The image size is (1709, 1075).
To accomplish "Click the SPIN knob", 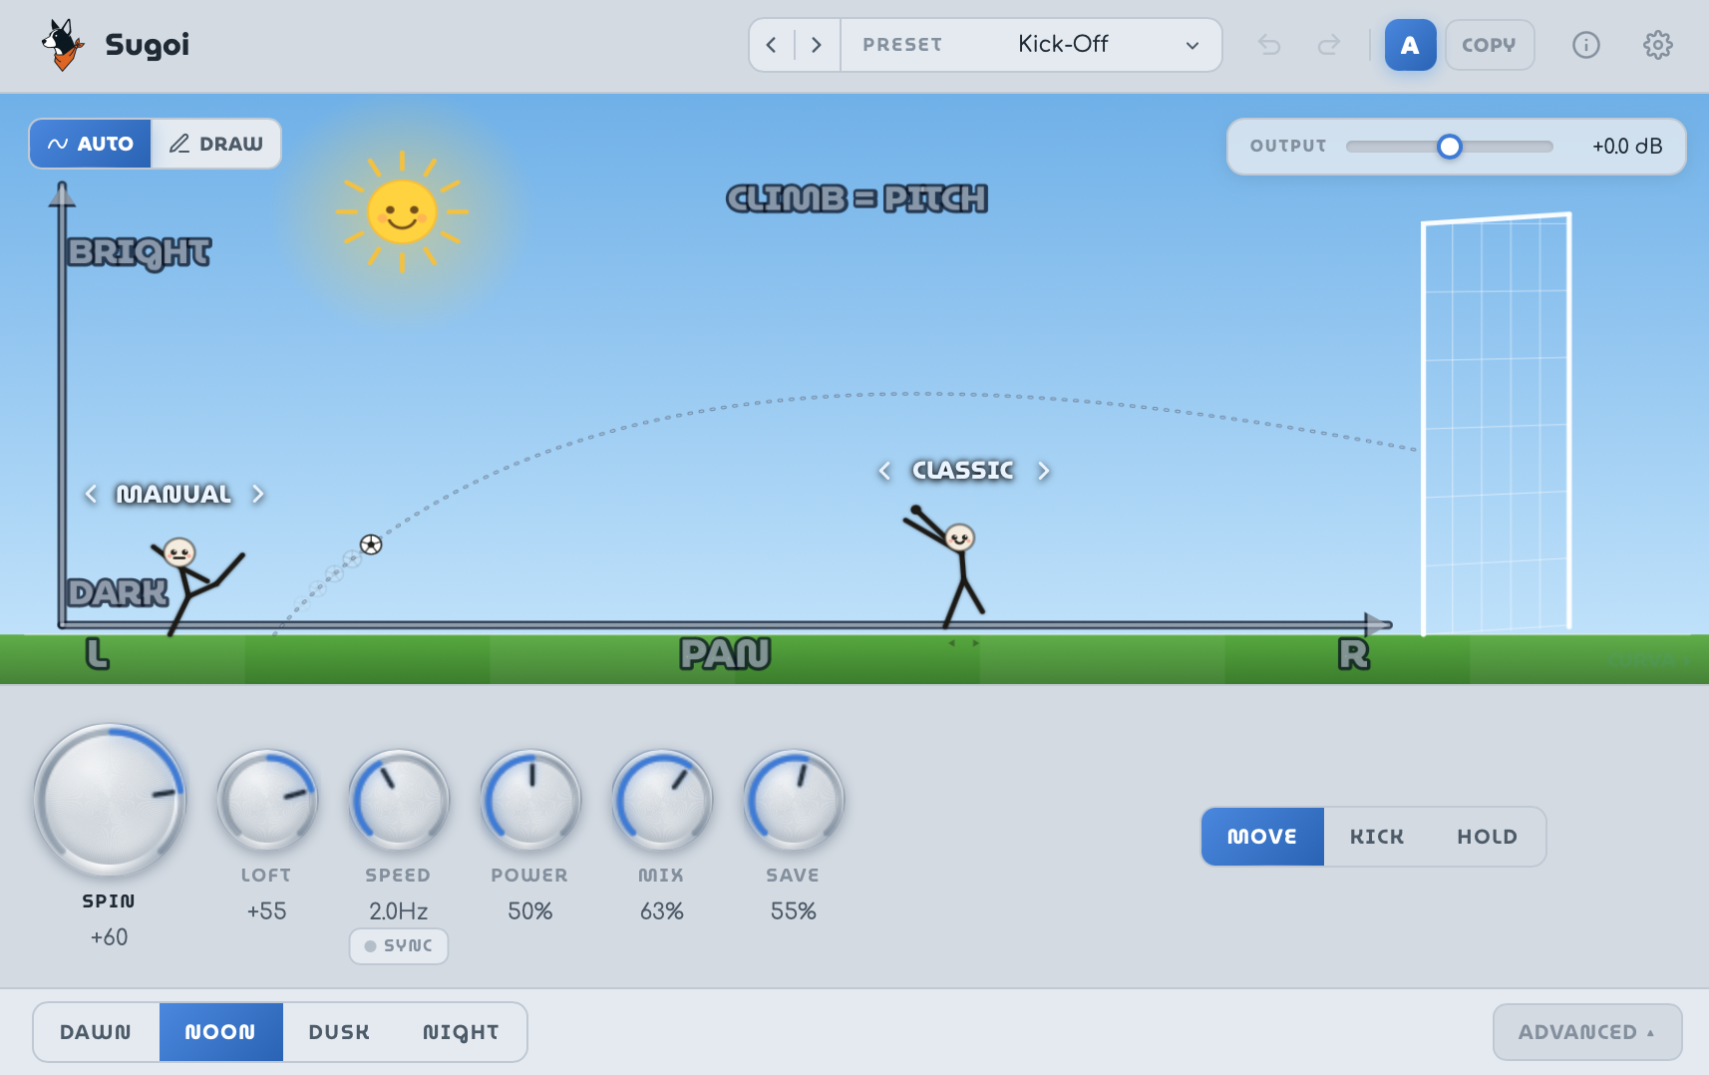I will [x=110, y=800].
